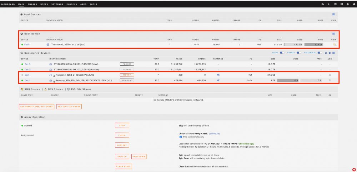The width and height of the screenshot is (357, 172).
Task: Open the Plugins menu
Action: click(72, 4)
